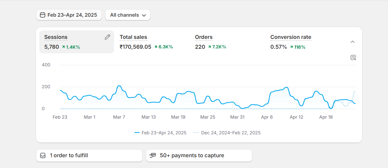Click the pencil edit icon on Sessions card
Viewport: 388px width, 168px height.
(107, 37)
